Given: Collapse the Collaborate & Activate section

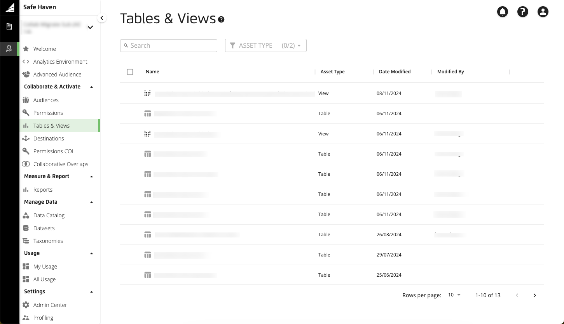Looking at the screenshot, I should click(91, 87).
